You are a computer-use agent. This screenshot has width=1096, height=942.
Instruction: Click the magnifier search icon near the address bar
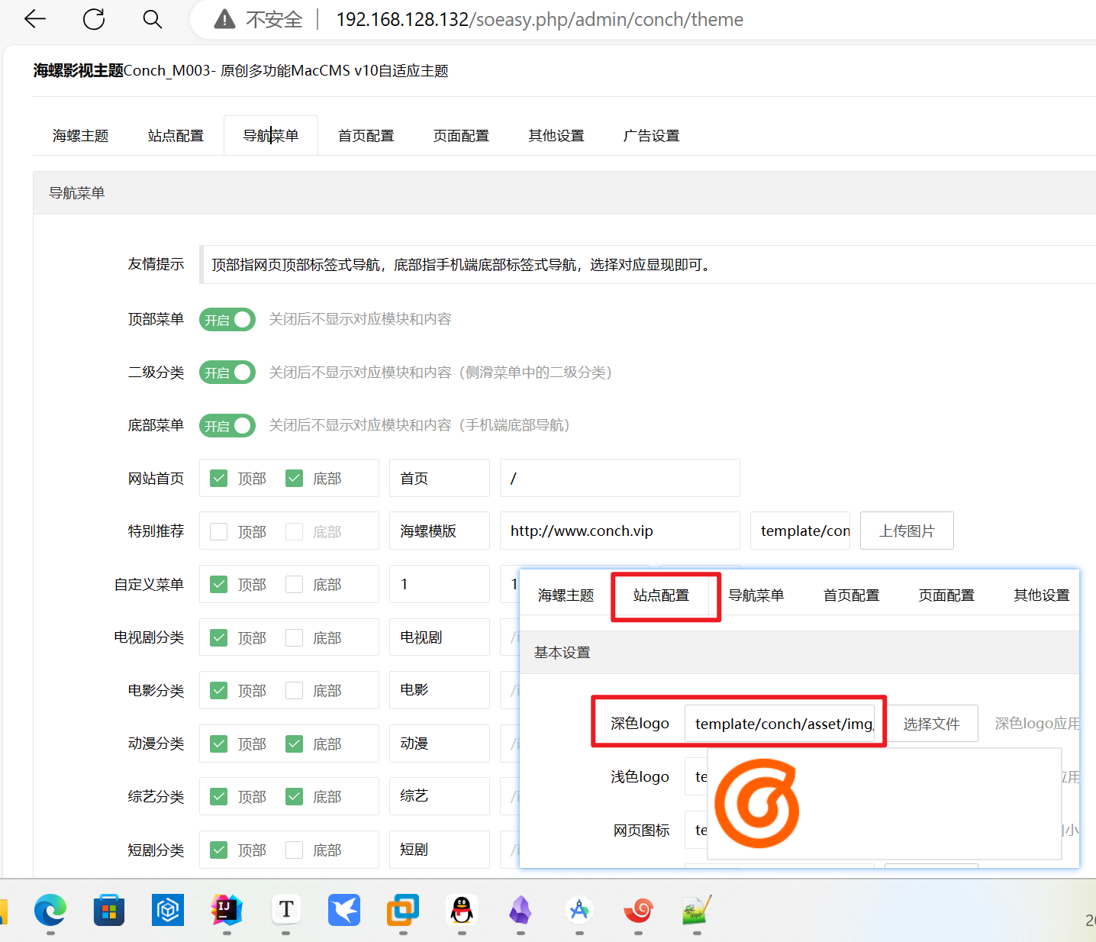point(153,19)
